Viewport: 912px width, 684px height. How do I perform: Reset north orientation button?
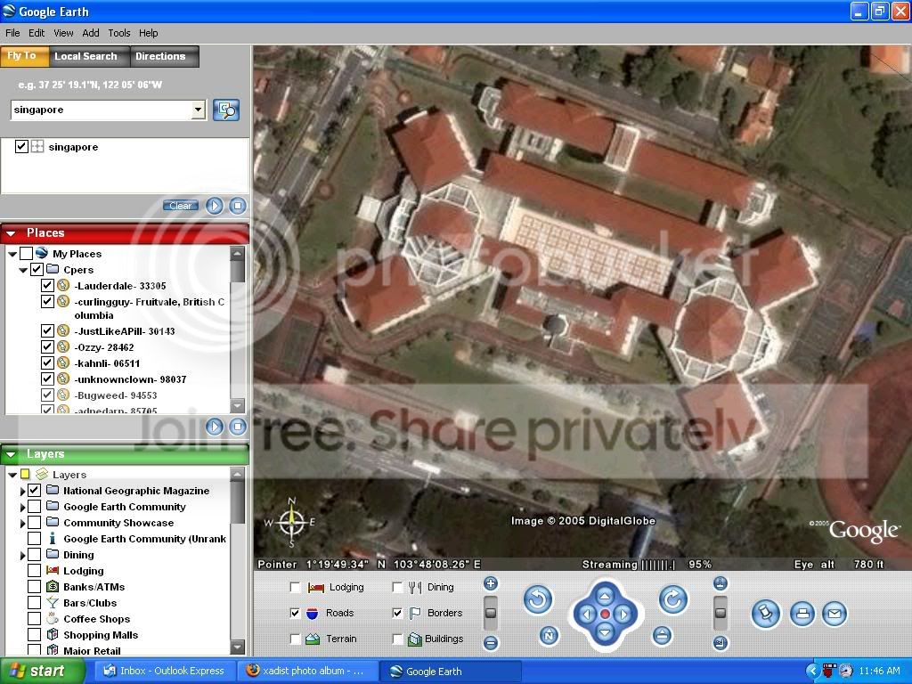click(x=549, y=635)
